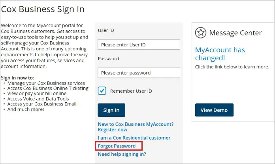Open the MyAccount has changed headline
The width and height of the screenshot is (275, 164).
coord(220,54)
